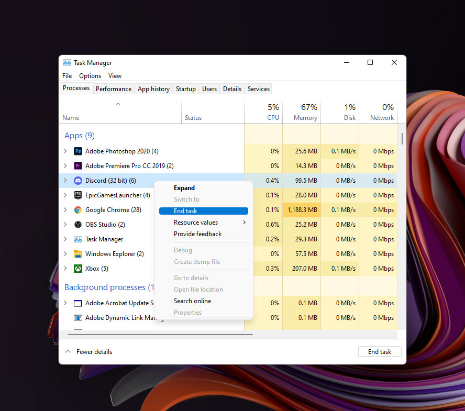Screen dimensions: 465x411
Task: Click Chrome's 1,188.3 MB memory value
Action: pyautogui.click(x=302, y=210)
